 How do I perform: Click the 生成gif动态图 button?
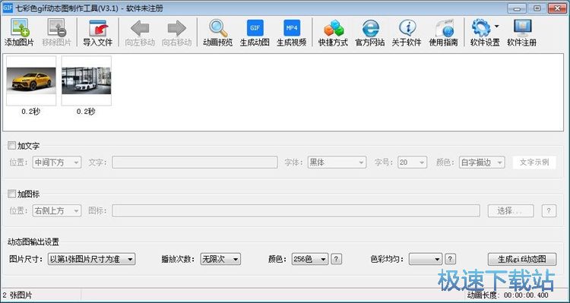(522, 259)
